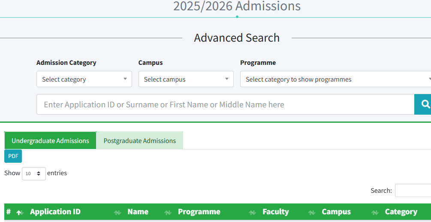Sort table by Campus column
This screenshot has height=222, width=431.
[x=336, y=212]
